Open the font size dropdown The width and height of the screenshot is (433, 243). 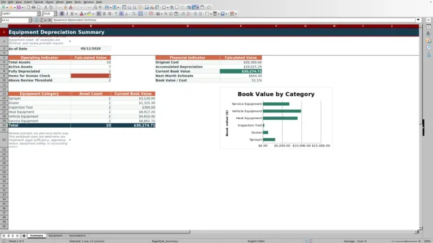pos(55,13)
